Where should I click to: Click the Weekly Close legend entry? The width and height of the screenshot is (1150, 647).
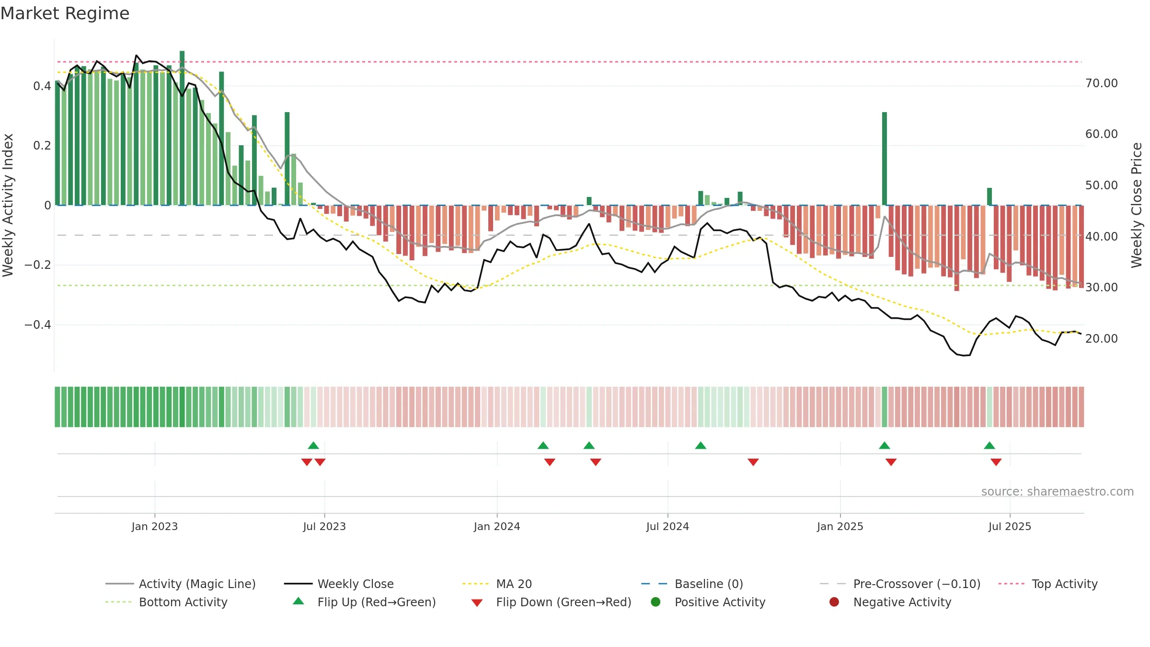pyautogui.click(x=339, y=584)
